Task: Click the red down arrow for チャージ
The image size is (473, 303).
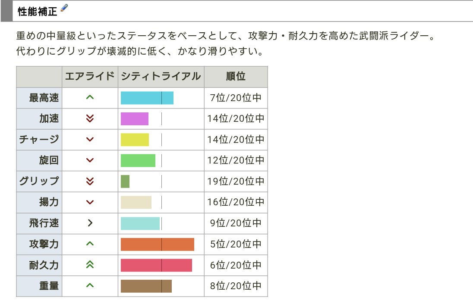Action: [x=90, y=139]
